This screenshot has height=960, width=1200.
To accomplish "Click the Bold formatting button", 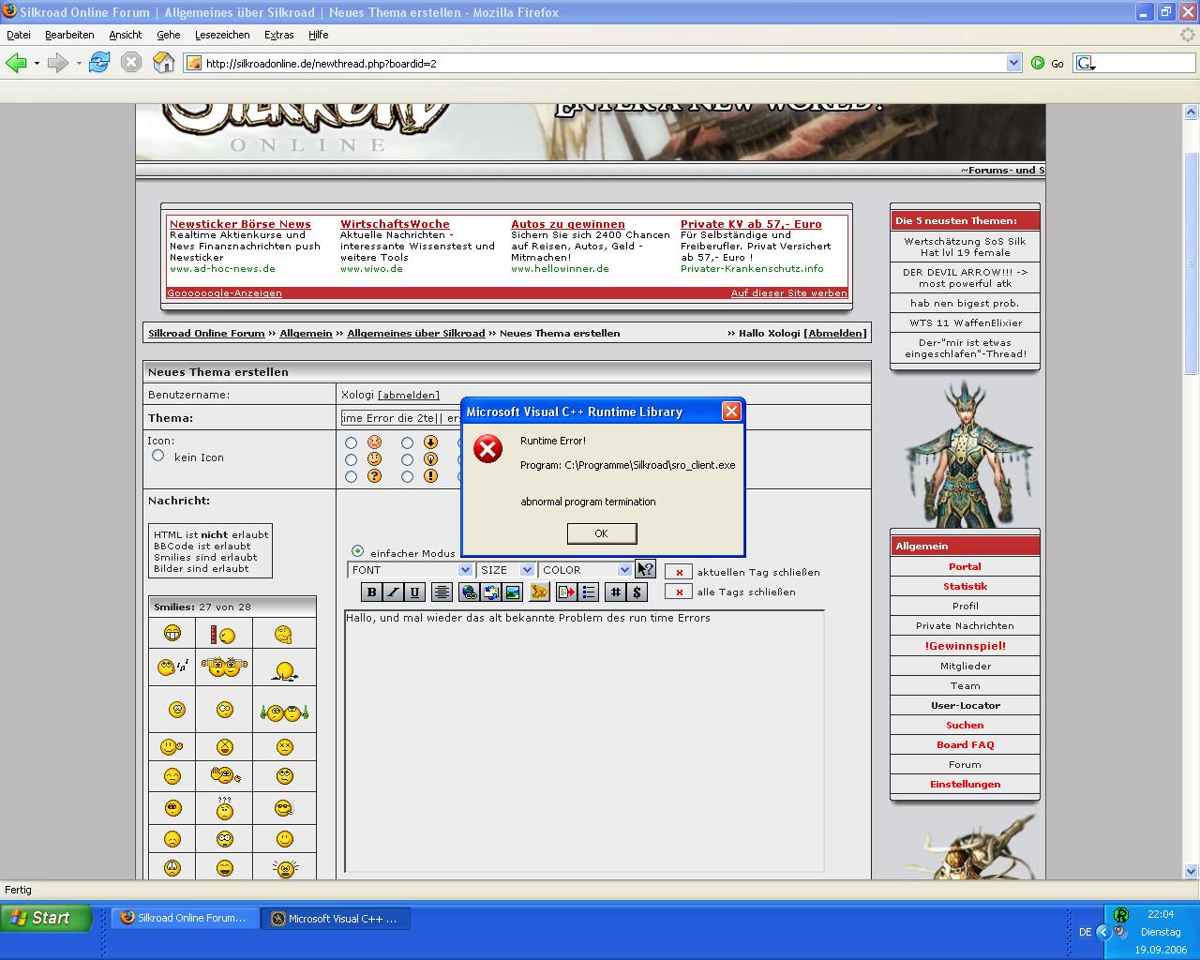I will pyautogui.click(x=371, y=592).
